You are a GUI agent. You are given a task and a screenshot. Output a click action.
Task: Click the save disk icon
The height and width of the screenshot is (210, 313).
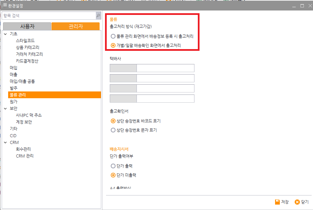click(x=277, y=202)
